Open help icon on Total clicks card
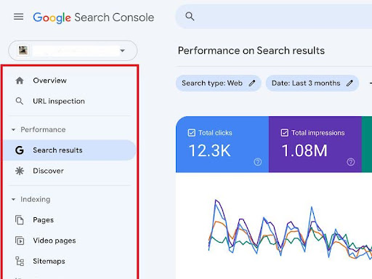Image resolution: width=372 pixels, height=279 pixels. 258,162
